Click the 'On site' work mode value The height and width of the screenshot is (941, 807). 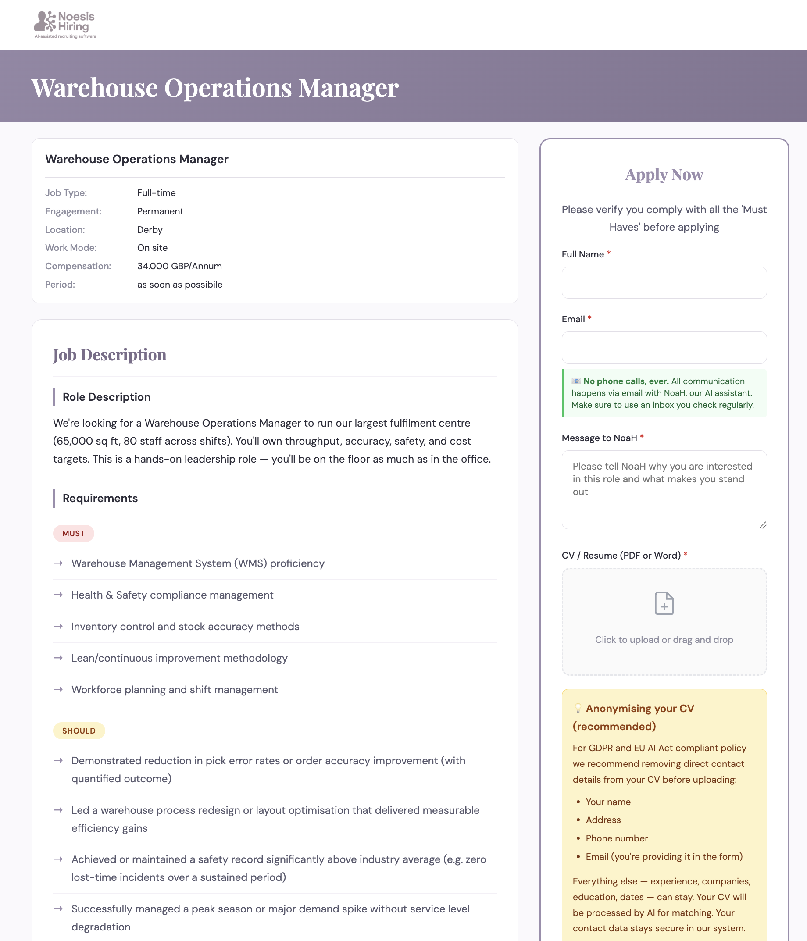(152, 247)
